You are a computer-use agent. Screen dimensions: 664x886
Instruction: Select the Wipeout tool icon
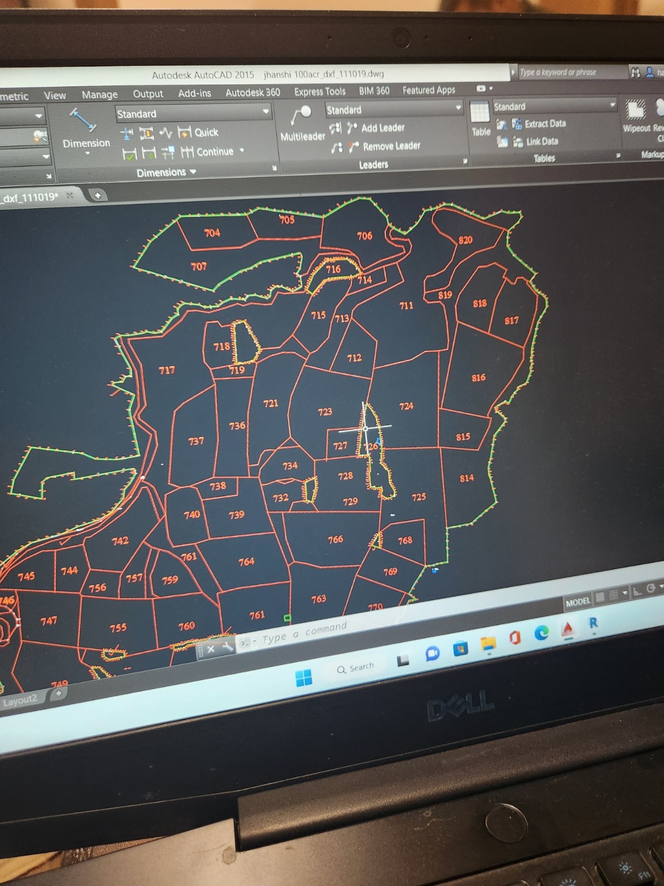[635, 110]
